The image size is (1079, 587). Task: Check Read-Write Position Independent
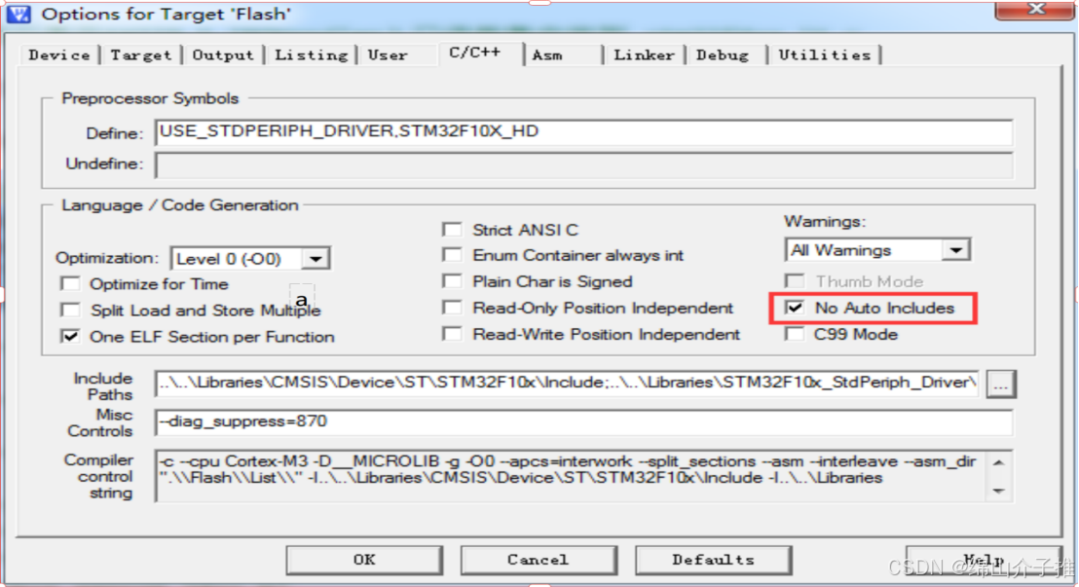click(452, 334)
